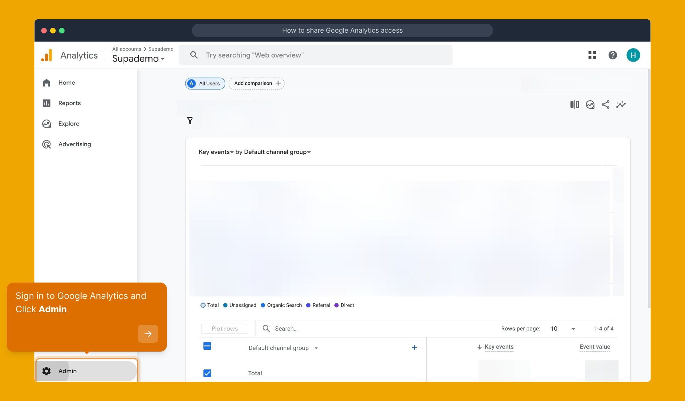Image resolution: width=685 pixels, height=401 pixels.
Task: Uncheck the Total row checkbox
Action: click(207, 373)
